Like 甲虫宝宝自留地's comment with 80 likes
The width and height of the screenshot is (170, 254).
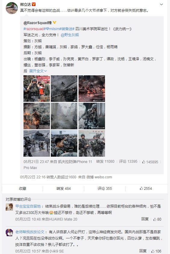[157, 219]
